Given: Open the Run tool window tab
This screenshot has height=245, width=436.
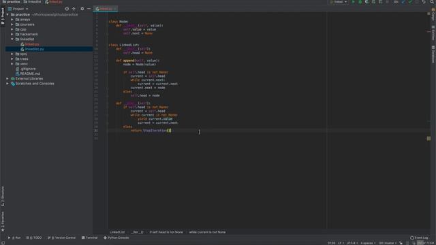Looking at the screenshot, I should pos(14,238).
